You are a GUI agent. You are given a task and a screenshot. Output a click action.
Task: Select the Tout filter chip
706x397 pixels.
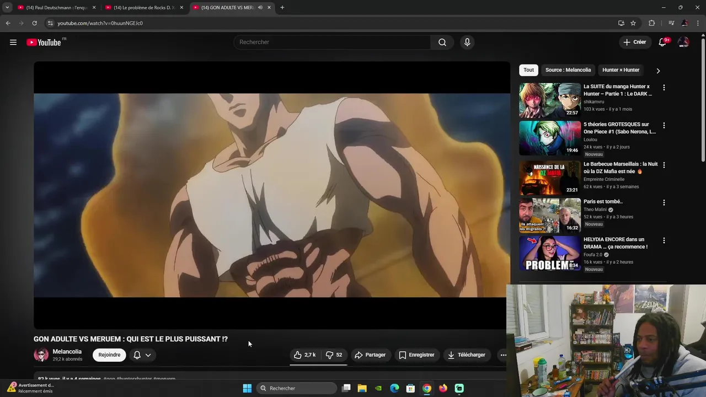click(528, 70)
